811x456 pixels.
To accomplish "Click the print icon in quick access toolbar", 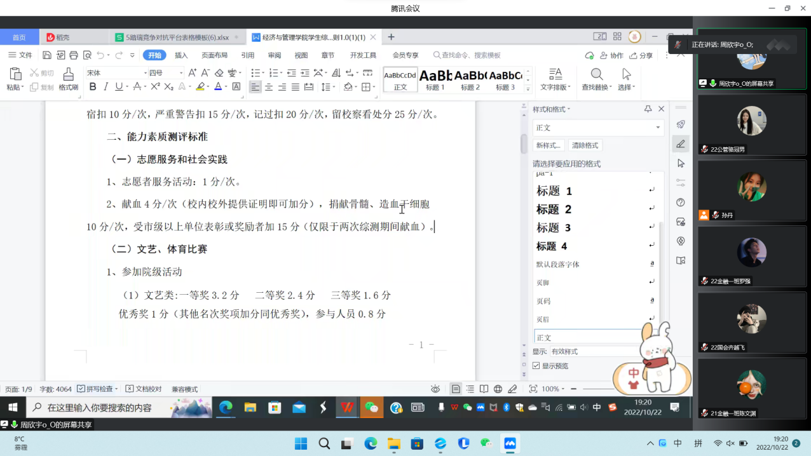I will point(74,55).
